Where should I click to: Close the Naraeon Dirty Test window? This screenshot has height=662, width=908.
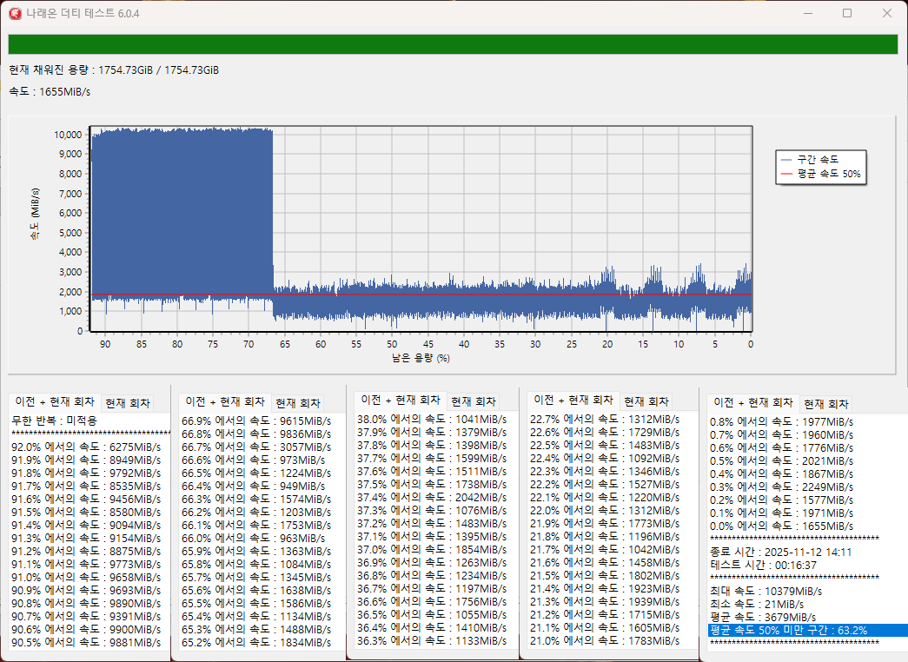tap(886, 13)
